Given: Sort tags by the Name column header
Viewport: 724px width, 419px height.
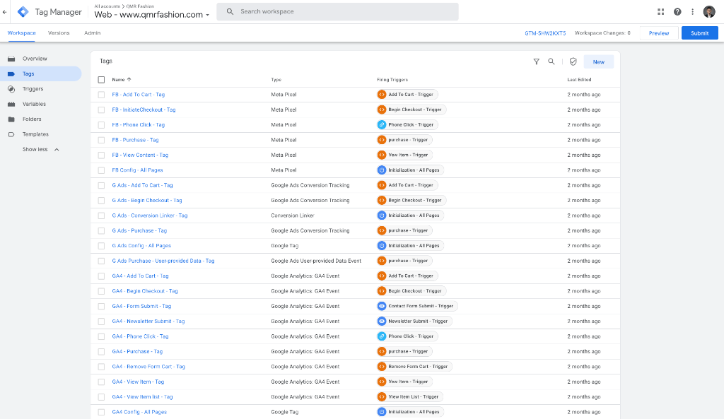Looking at the screenshot, I should pos(122,80).
